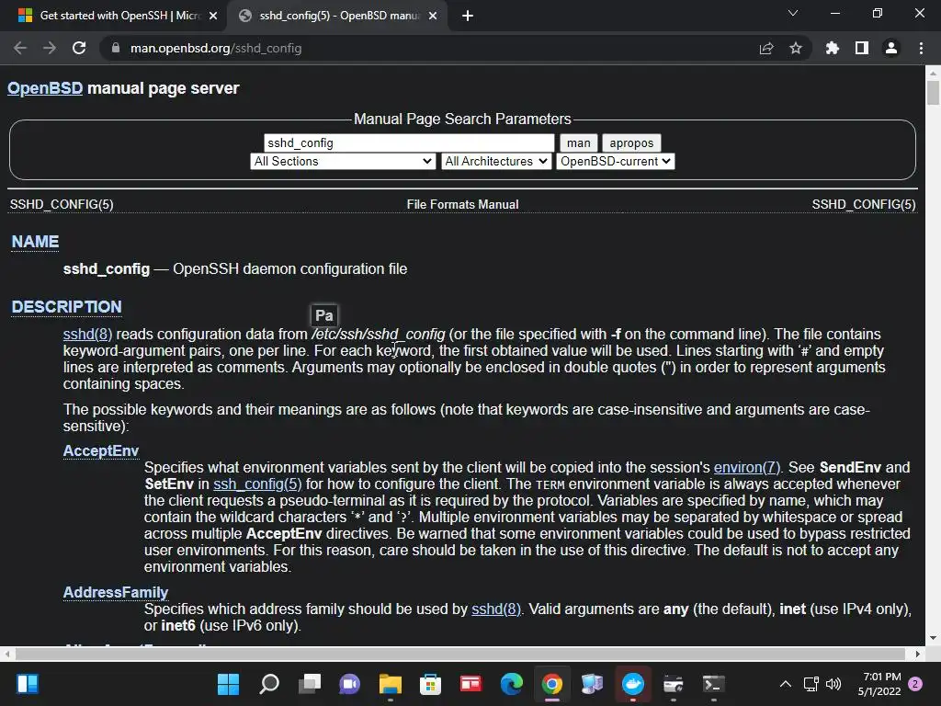Screen dimensions: 941x706
Task: Go back to the previous page
Action: pos(20,48)
